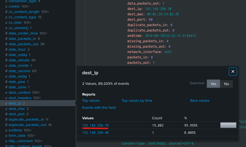Click the Content-Type text/html line
This screenshot has height=147, width=246.
pos(158,143)
